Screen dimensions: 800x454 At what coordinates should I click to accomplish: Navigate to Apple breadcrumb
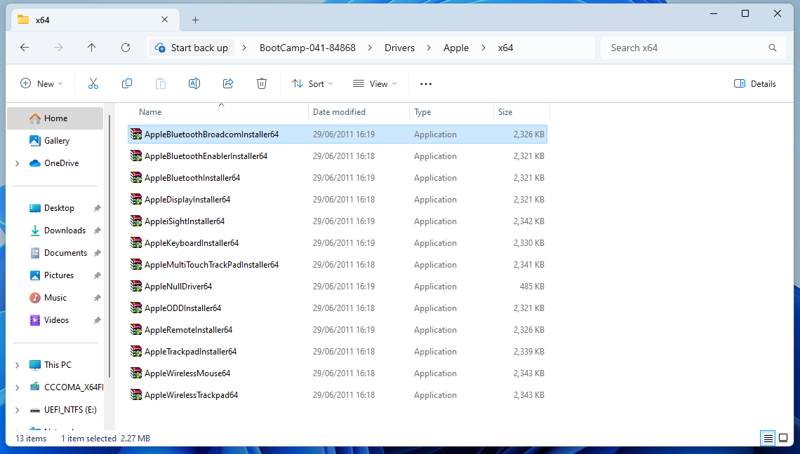[455, 48]
